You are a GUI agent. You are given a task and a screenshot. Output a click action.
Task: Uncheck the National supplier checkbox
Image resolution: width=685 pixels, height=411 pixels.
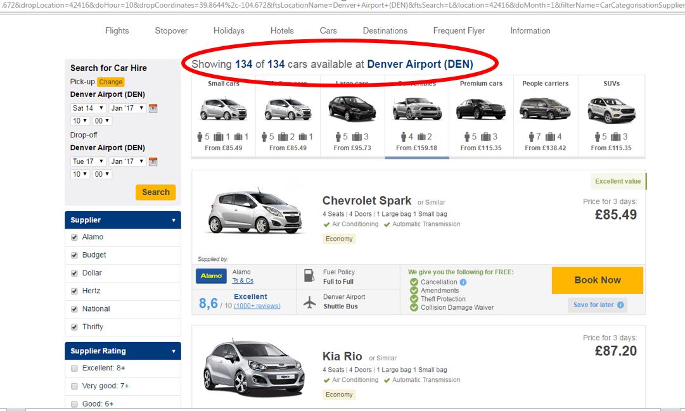pyautogui.click(x=74, y=309)
